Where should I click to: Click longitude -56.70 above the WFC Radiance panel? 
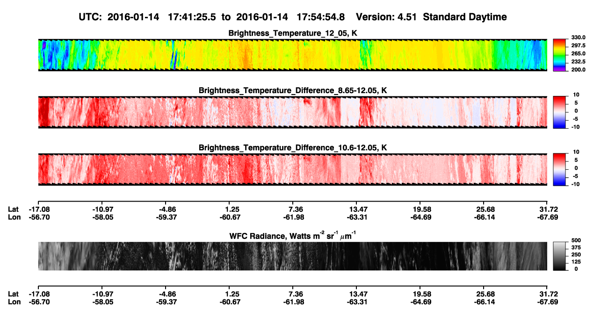point(39,217)
